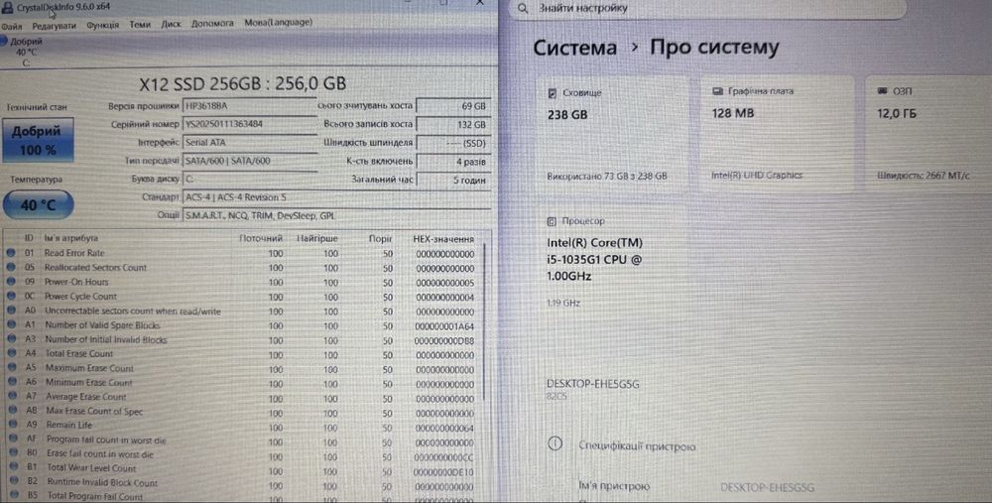Click the power-on count value 4 разів

point(453,162)
